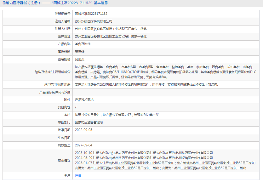Image resolution: width=263 pixels, height=182 pixels.
Task: Click attachment value 产品技术要求
Action: pos(84,100)
